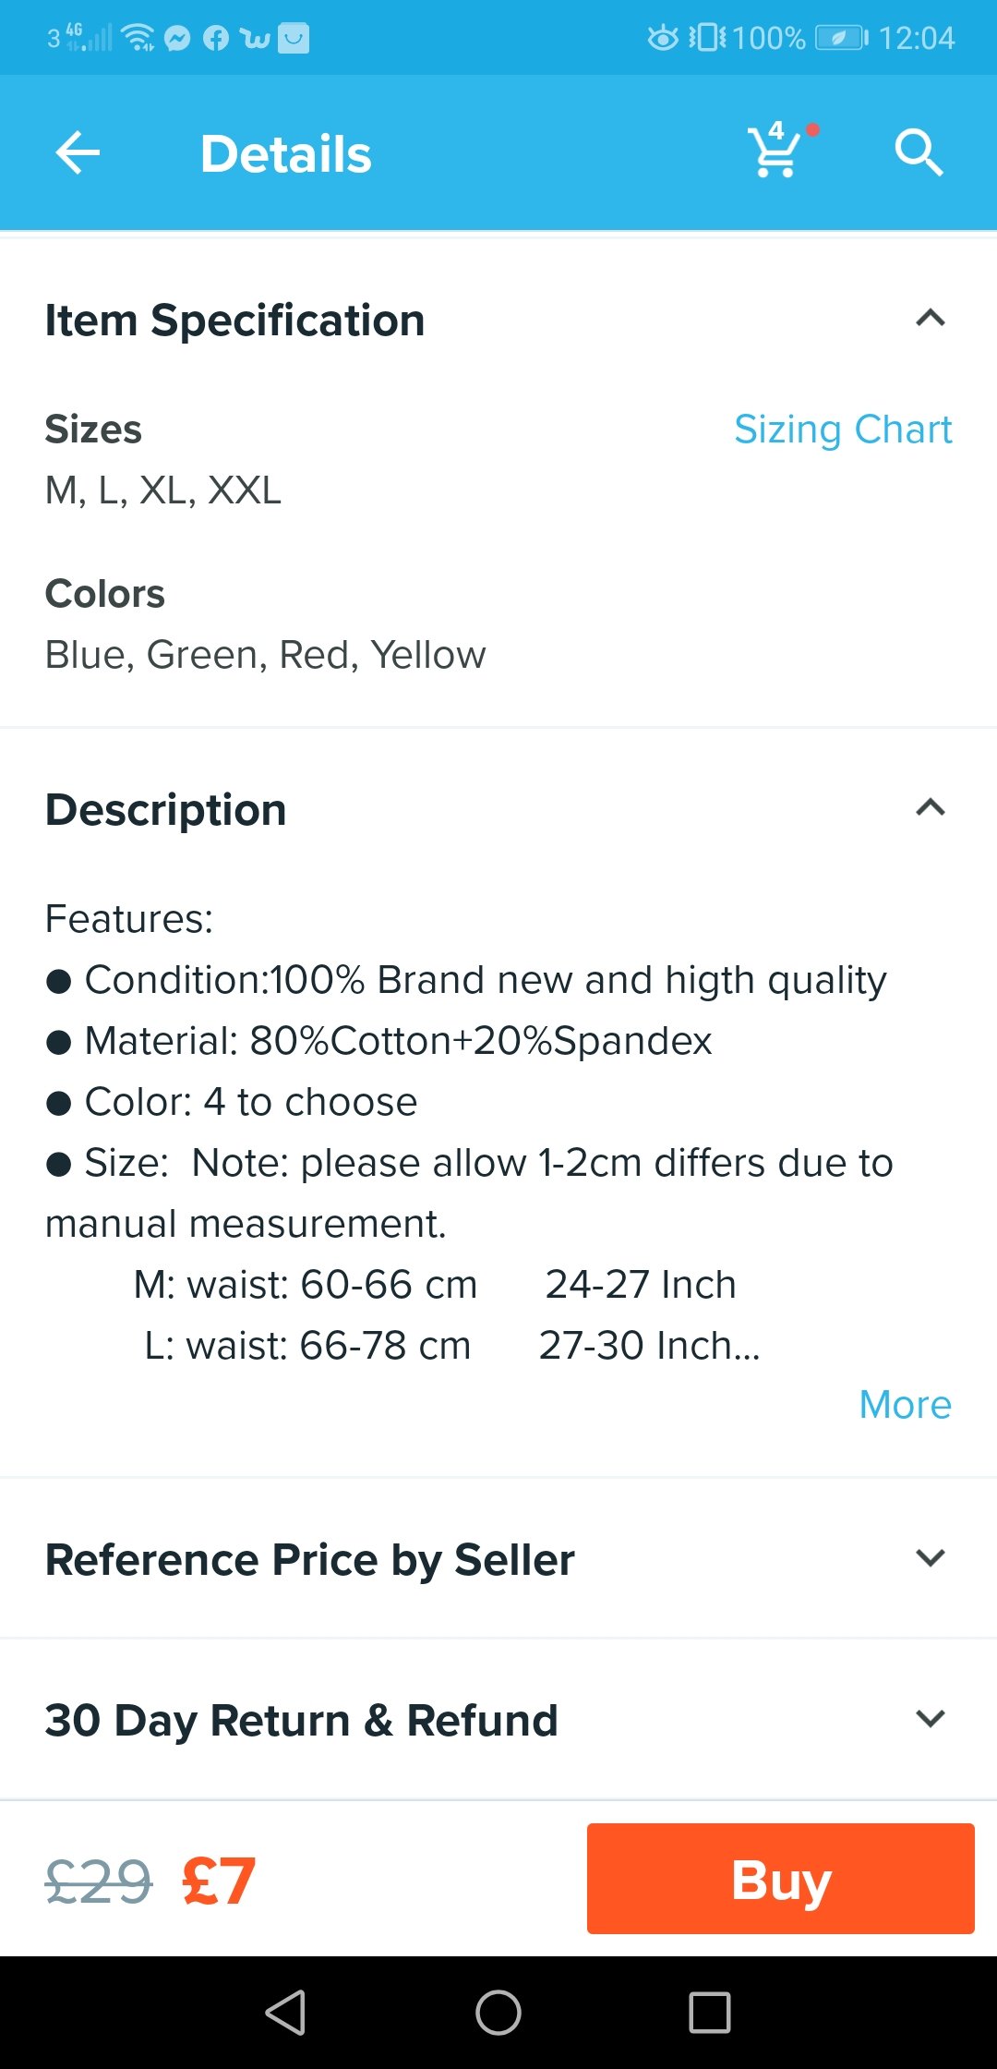
Task: Collapse the Item Specification section
Action: [930, 320]
